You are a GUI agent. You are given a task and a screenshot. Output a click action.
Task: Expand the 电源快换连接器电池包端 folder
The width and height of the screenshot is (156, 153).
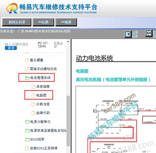tap(48, 130)
